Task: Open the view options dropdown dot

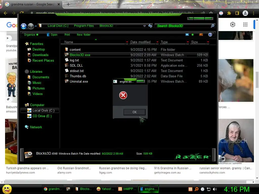Action: click(192, 35)
